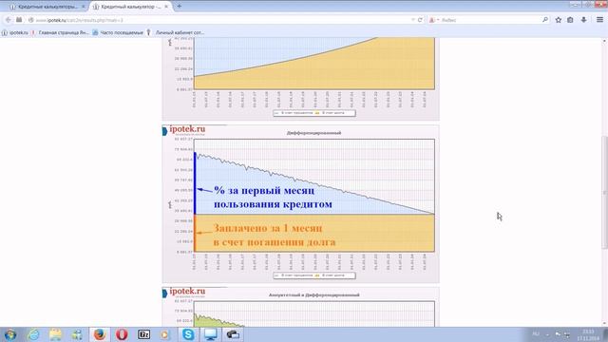
Task: Open the monitor taskbar application
Action: pyautogui.click(x=211, y=334)
